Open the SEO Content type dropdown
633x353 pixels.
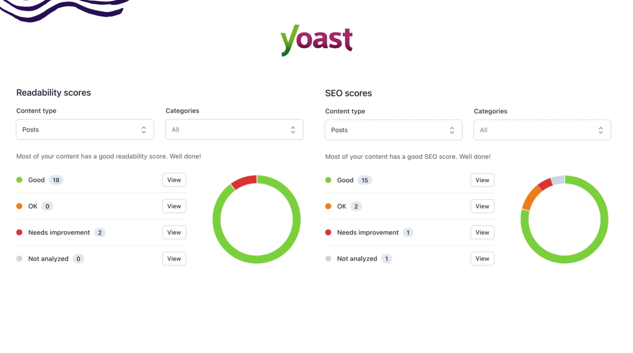[393, 130]
